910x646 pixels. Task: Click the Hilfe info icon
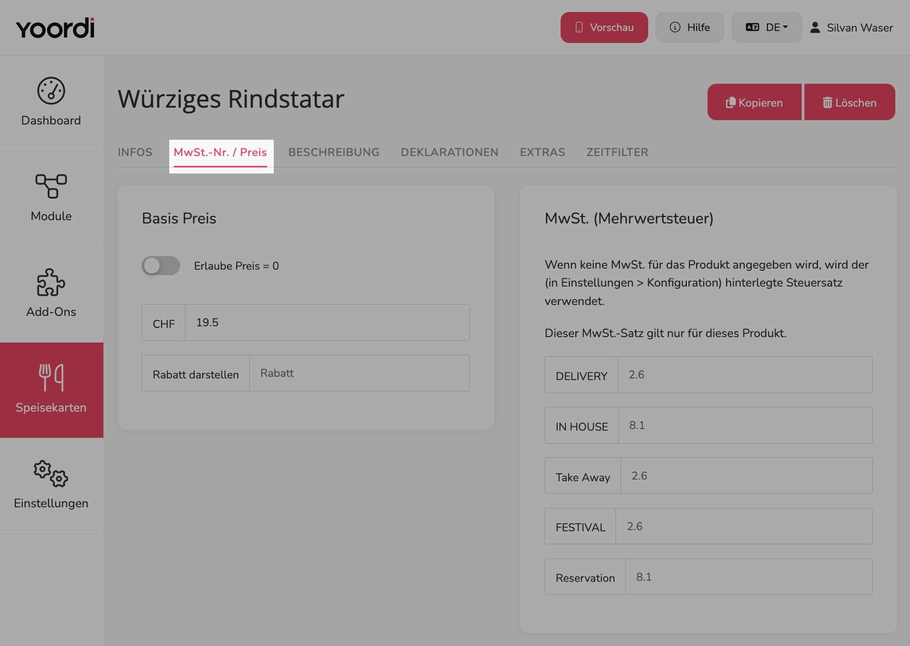(x=675, y=27)
